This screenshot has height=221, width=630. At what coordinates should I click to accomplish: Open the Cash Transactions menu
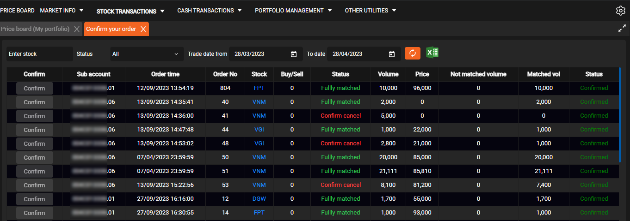(210, 11)
